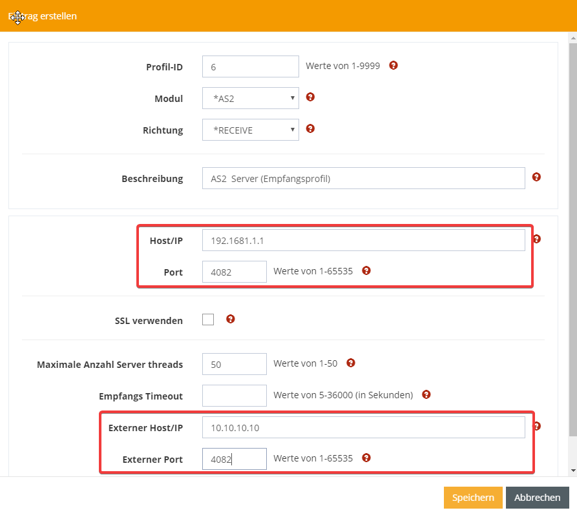The image size is (577, 517).
Task: Click help icon beside Externer Port
Action: click(x=366, y=458)
